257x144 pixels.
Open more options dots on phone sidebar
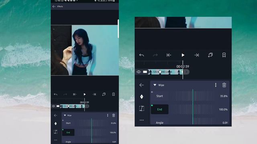55,140
